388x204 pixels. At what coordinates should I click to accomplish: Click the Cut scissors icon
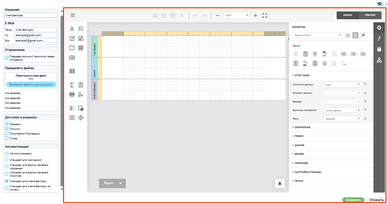155,16
